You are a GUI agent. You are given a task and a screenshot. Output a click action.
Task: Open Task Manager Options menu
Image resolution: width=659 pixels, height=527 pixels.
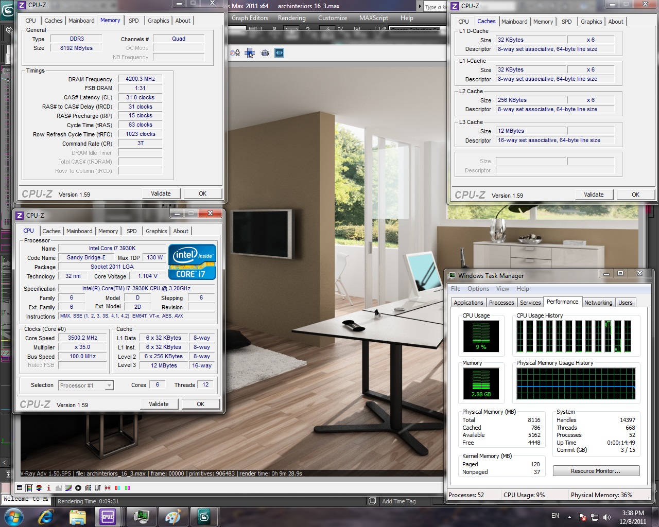(x=478, y=289)
